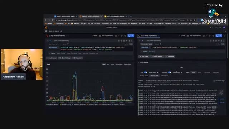Toggle the Time switch in Logs panel
Screen dimensions: 229x129
[x=145, y=72]
